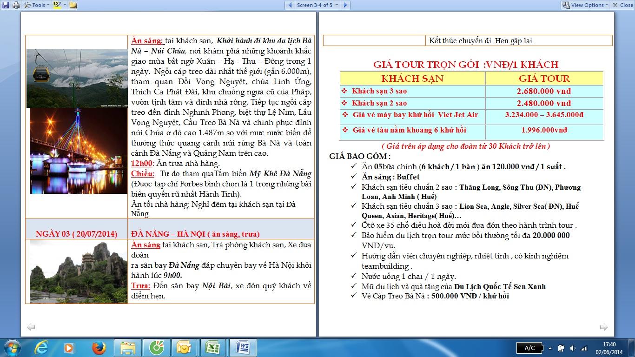Screen dimensions: 635x357
Task: Launch Firefox from the taskbar
Action: pyautogui.click(x=99, y=348)
